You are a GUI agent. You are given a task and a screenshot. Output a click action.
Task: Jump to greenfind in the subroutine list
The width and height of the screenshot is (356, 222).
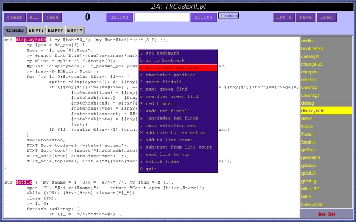coord(310,157)
